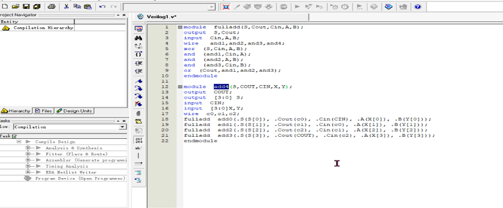Click the clear all bookmarks red X icon
The width and height of the screenshot is (503, 208).
pyautogui.click(x=138, y=104)
